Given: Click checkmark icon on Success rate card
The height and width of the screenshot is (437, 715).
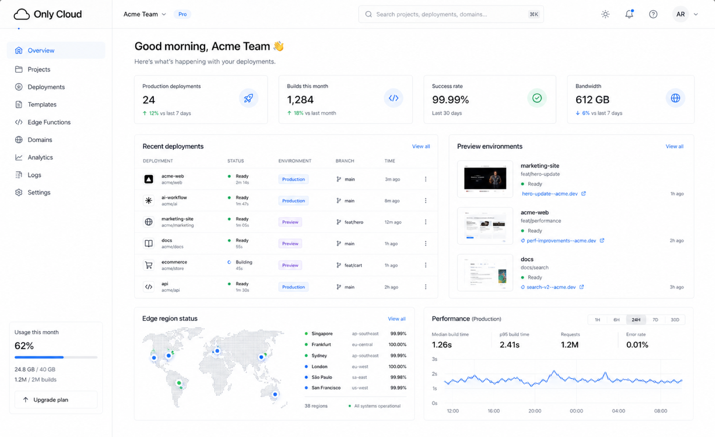Looking at the screenshot, I should pyautogui.click(x=537, y=98).
